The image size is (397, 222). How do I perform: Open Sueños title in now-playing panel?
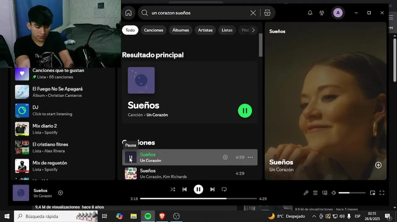click(x=281, y=162)
